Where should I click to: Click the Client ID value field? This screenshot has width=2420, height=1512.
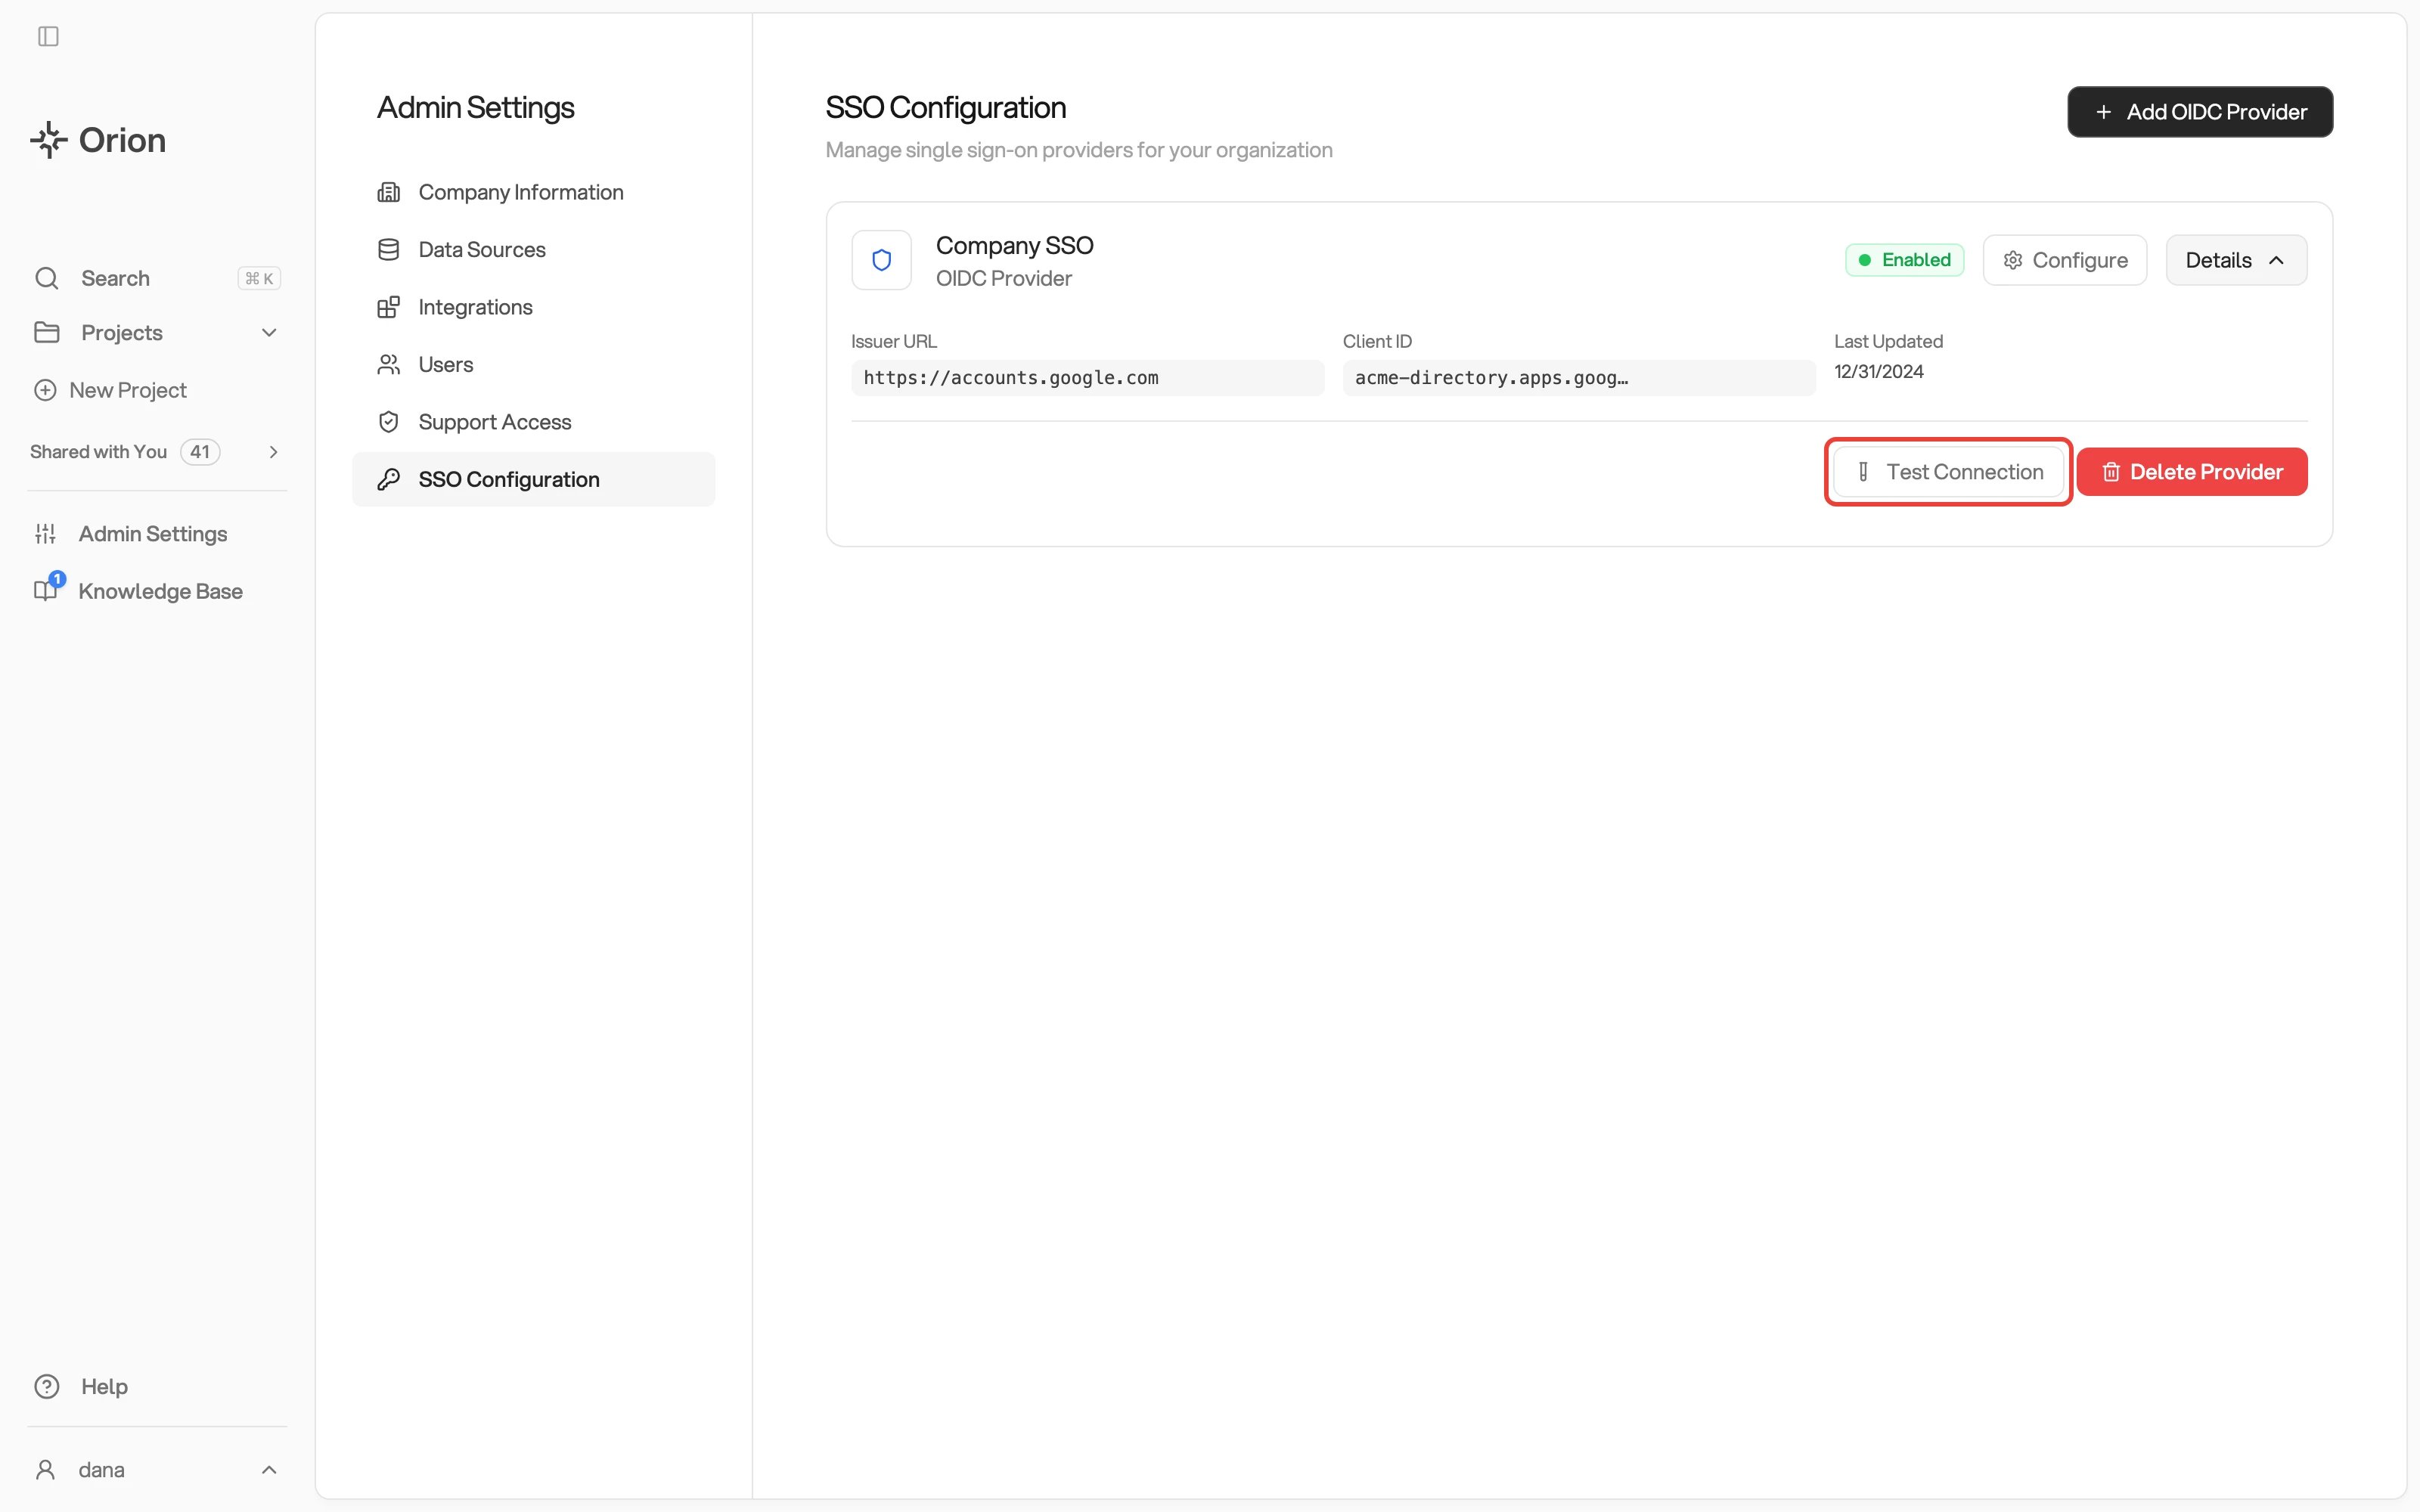coord(1579,378)
